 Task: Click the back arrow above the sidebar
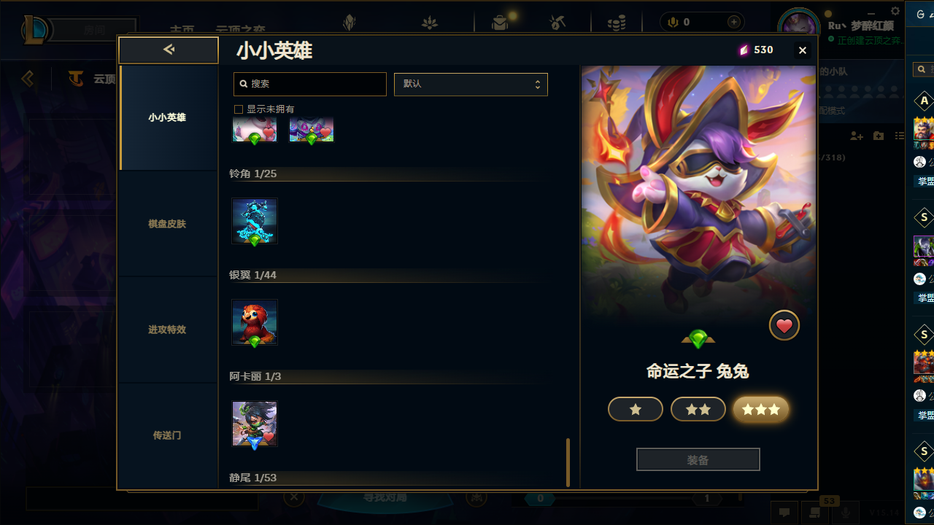[x=169, y=50]
